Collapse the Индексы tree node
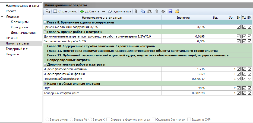The image size is (253, 123). coord(2,16)
